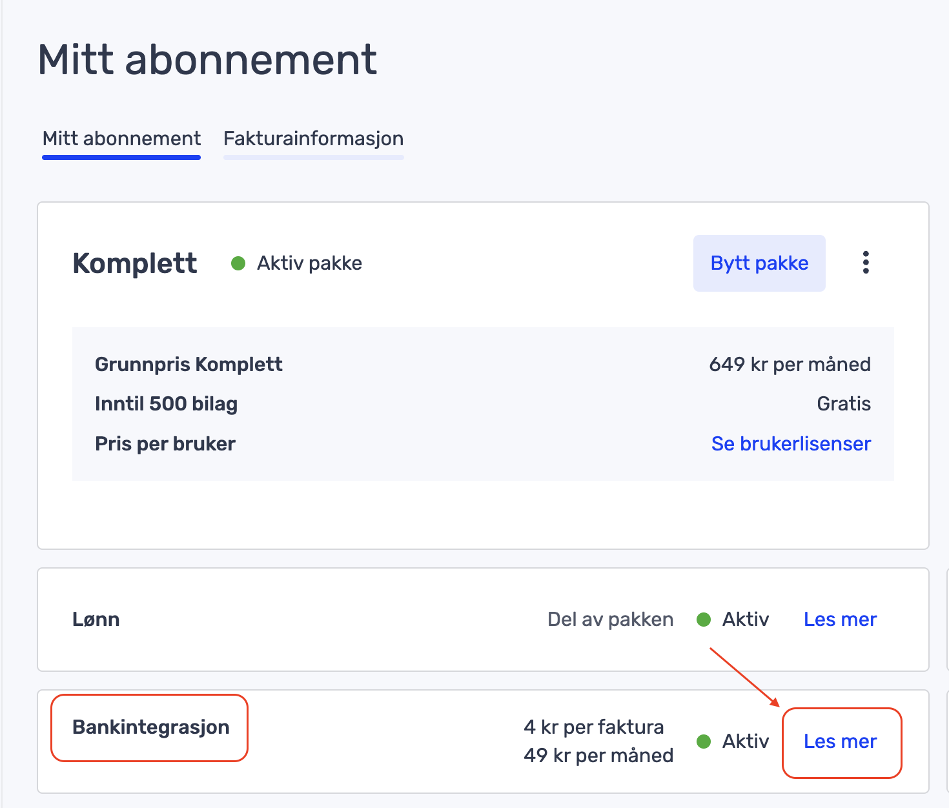Click the green status dot in Lønn row
The width and height of the screenshot is (949, 808).
pos(704,620)
